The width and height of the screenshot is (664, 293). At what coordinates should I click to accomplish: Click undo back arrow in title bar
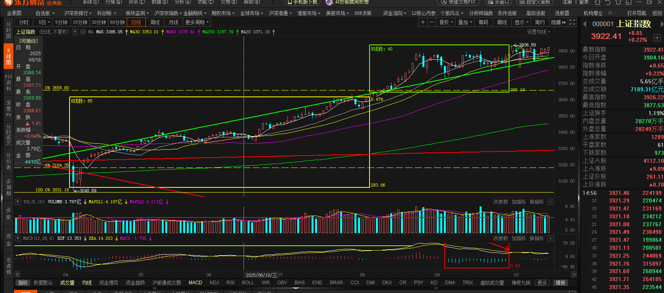point(608,2)
